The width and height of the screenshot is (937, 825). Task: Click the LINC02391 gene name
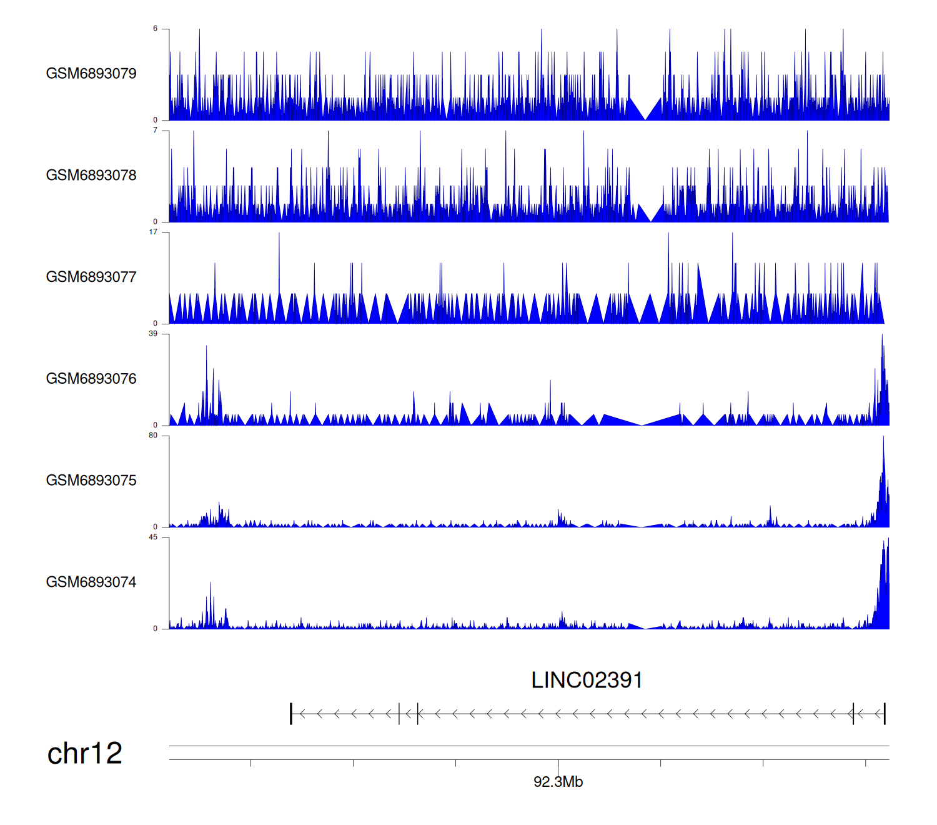tap(587, 681)
